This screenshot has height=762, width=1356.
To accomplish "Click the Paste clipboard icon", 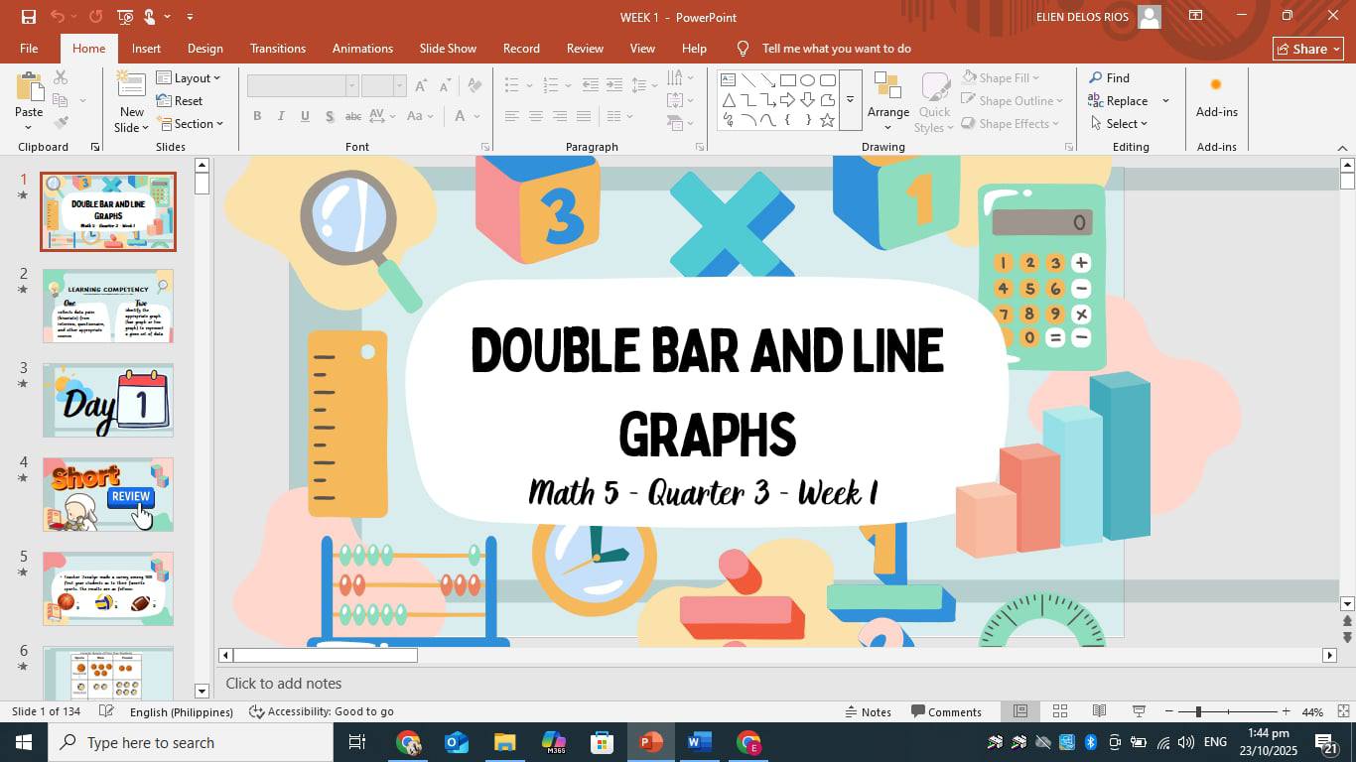I will (29, 87).
